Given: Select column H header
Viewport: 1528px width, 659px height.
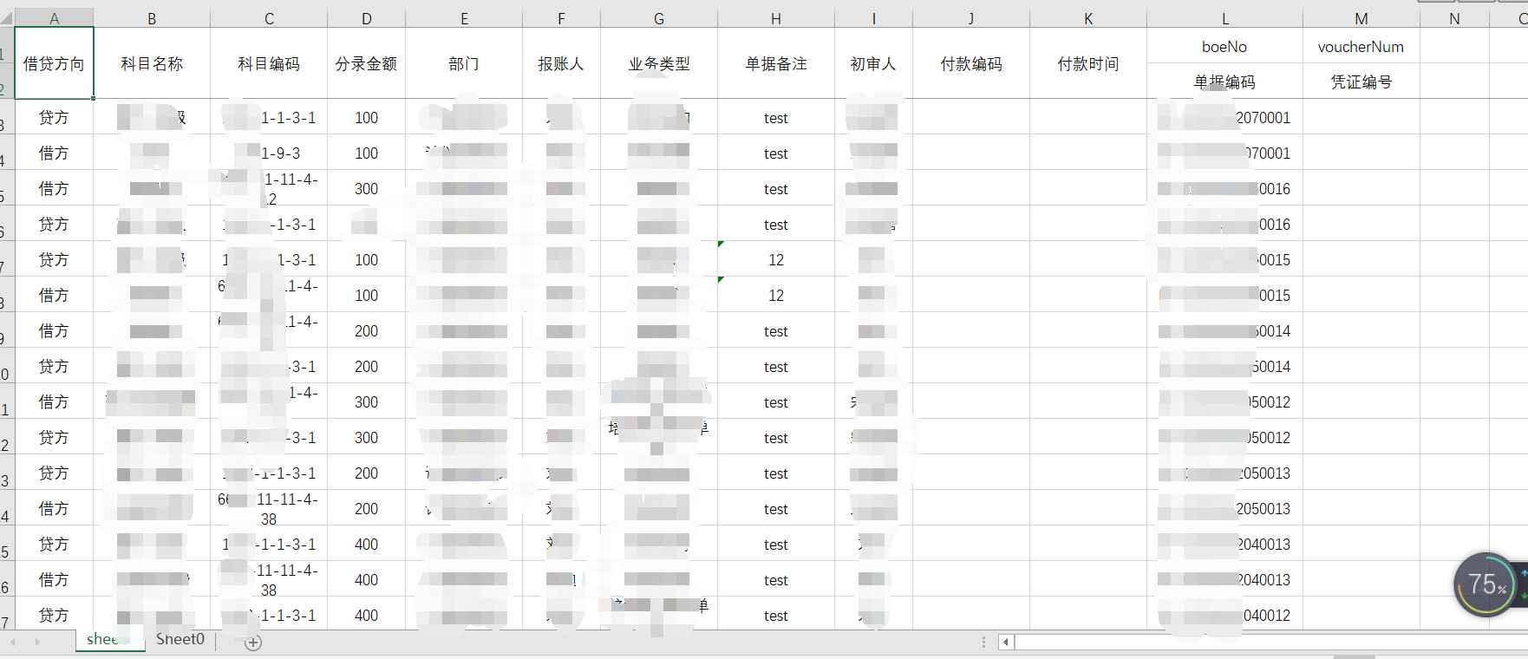Looking at the screenshot, I should coord(775,18).
